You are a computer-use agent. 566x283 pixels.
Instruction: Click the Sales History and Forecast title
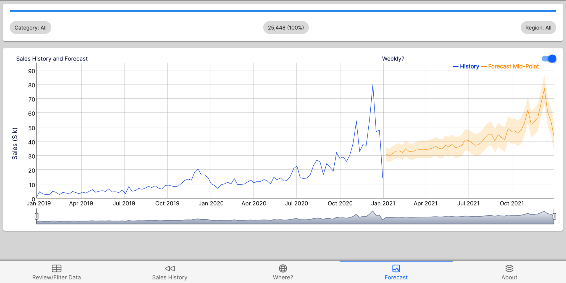(52, 59)
